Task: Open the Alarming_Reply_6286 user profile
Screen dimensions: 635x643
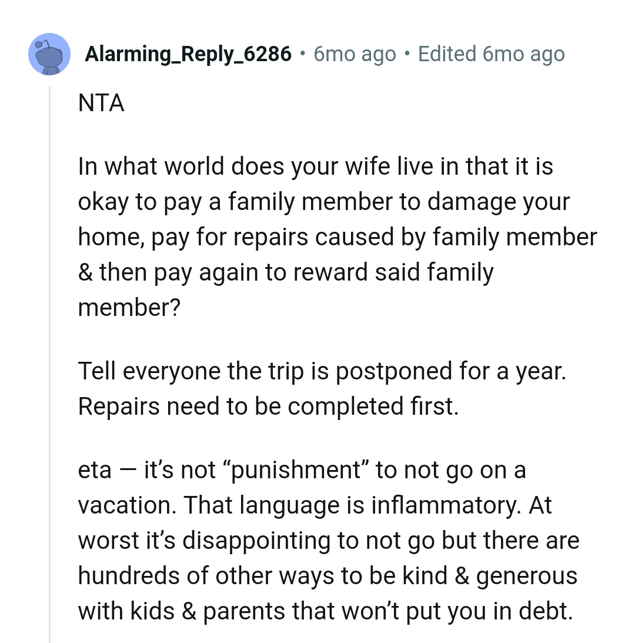Action: click(x=188, y=54)
